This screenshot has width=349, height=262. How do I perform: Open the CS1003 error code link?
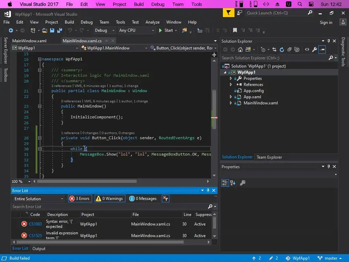pos(35,224)
